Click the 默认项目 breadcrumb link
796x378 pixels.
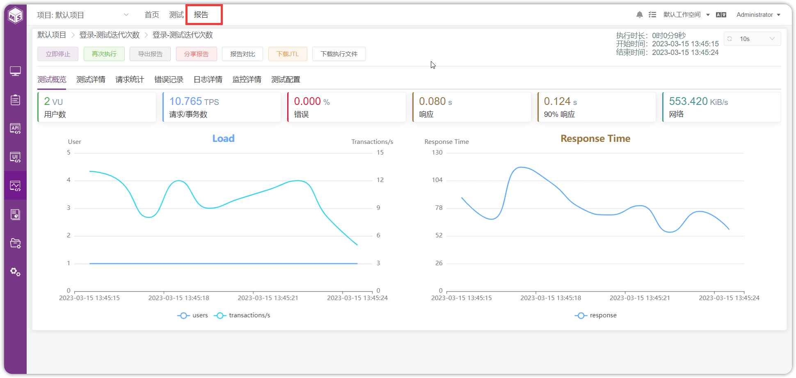pyautogui.click(x=52, y=35)
